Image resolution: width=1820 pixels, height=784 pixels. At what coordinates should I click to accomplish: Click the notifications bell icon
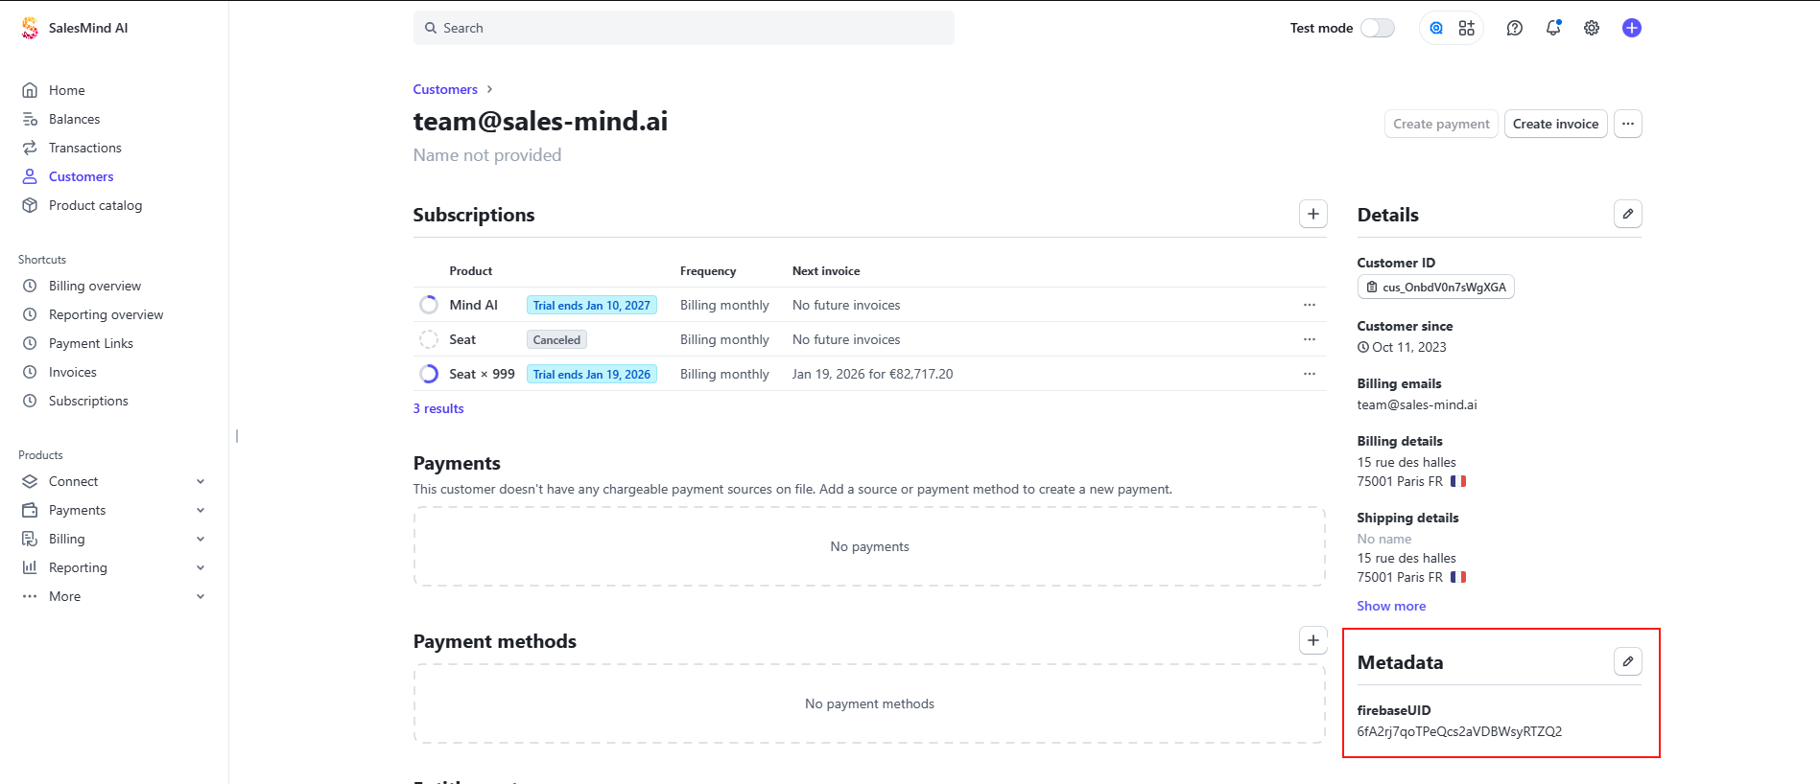(x=1552, y=28)
